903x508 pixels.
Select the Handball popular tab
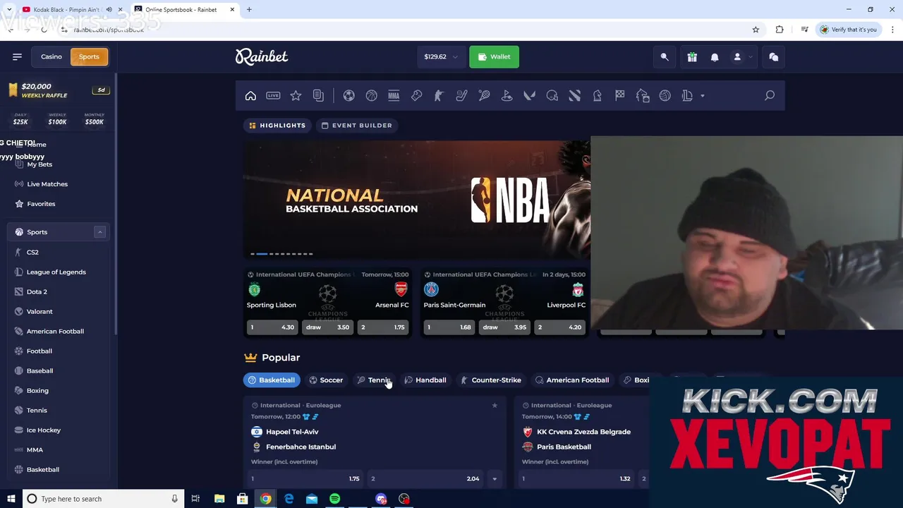tap(425, 380)
